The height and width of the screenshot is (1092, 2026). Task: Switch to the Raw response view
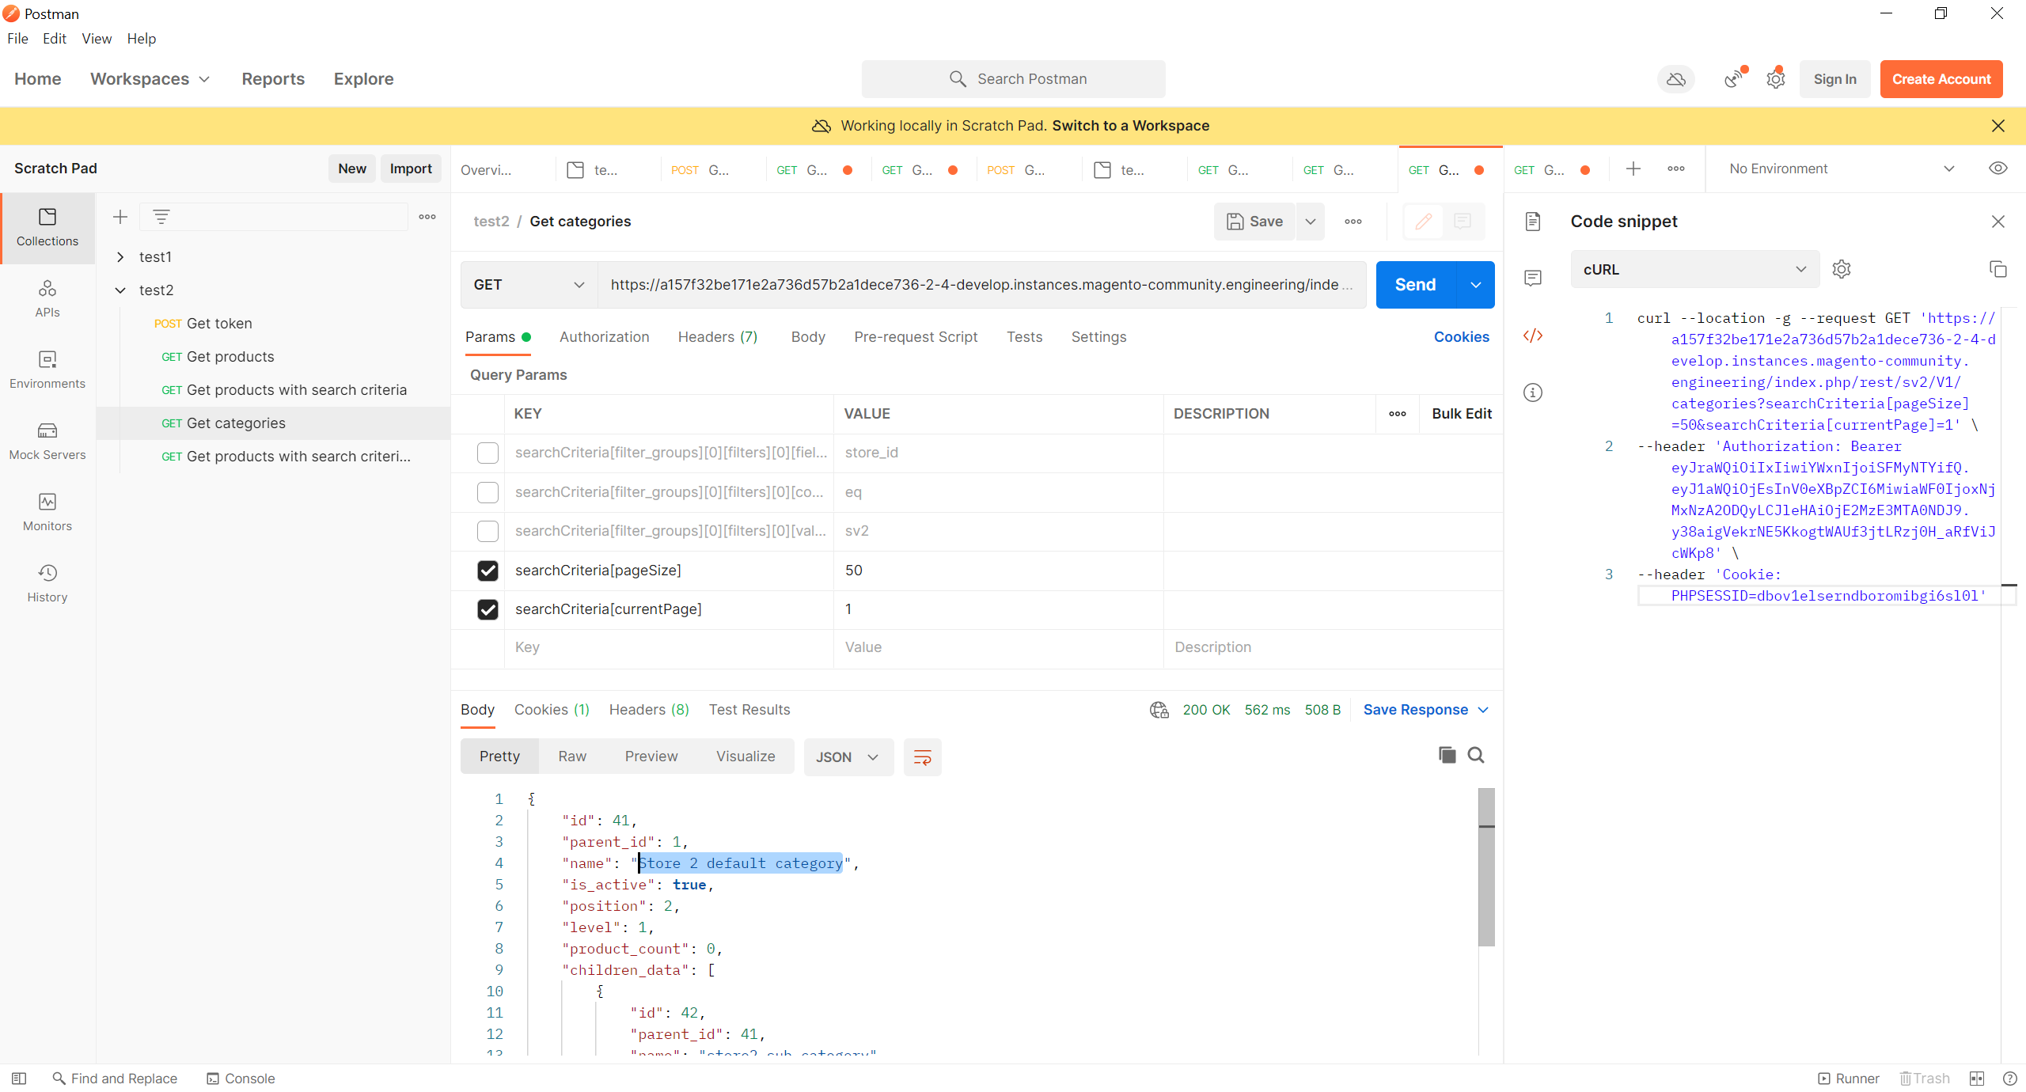coord(572,756)
